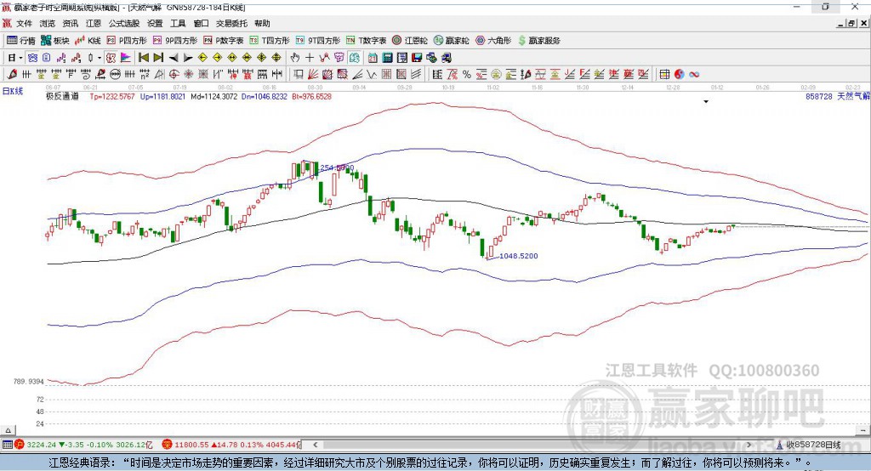The height and width of the screenshot is (471, 871).
Task: Open the 公式选股 menu
Action: [124, 23]
